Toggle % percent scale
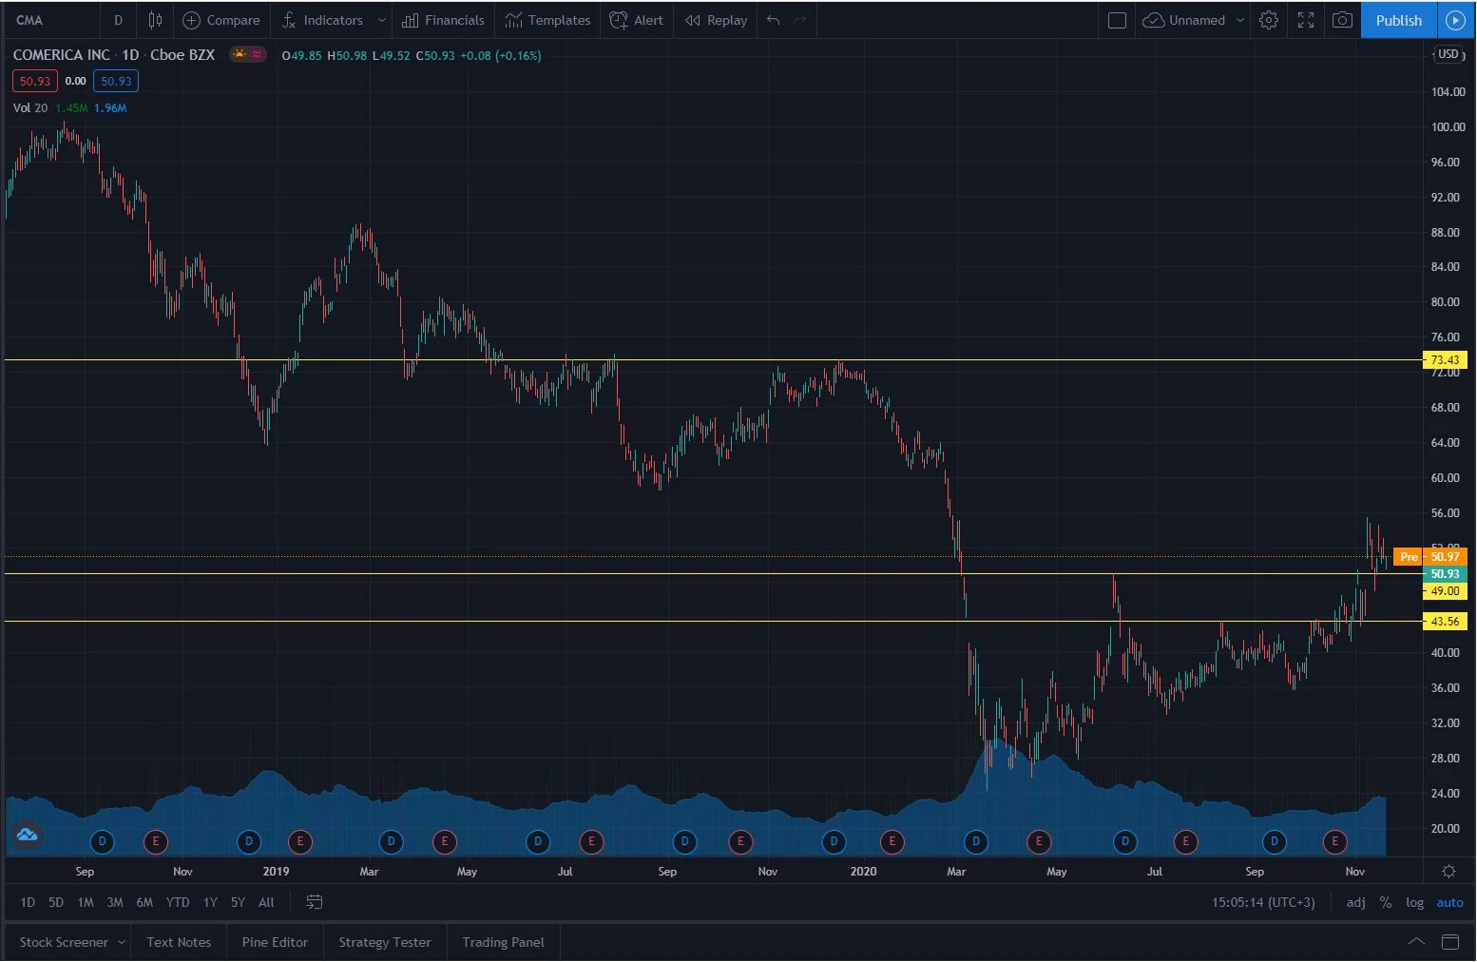The image size is (1477, 962). point(1386,902)
